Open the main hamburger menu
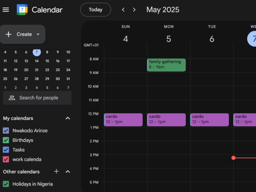 6,10
